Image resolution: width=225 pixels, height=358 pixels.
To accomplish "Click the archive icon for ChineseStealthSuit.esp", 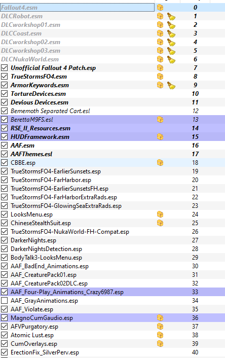I will pyautogui.click(x=160, y=223).
